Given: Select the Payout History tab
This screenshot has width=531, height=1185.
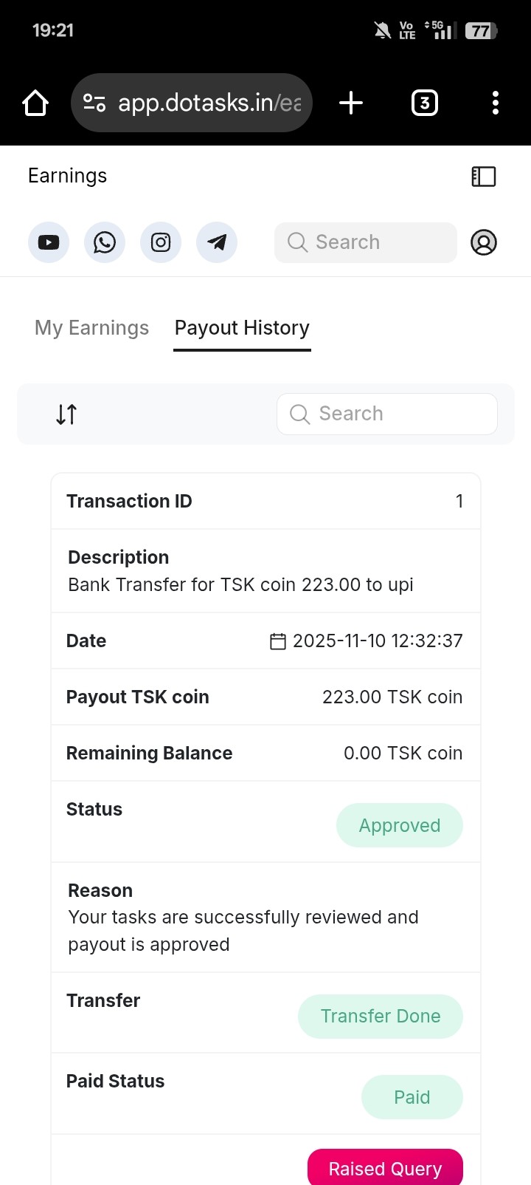Looking at the screenshot, I should pyautogui.click(x=242, y=328).
